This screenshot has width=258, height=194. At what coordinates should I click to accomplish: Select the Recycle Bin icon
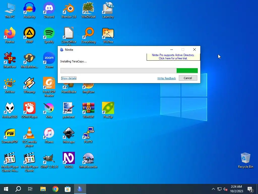(x=245, y=160)
